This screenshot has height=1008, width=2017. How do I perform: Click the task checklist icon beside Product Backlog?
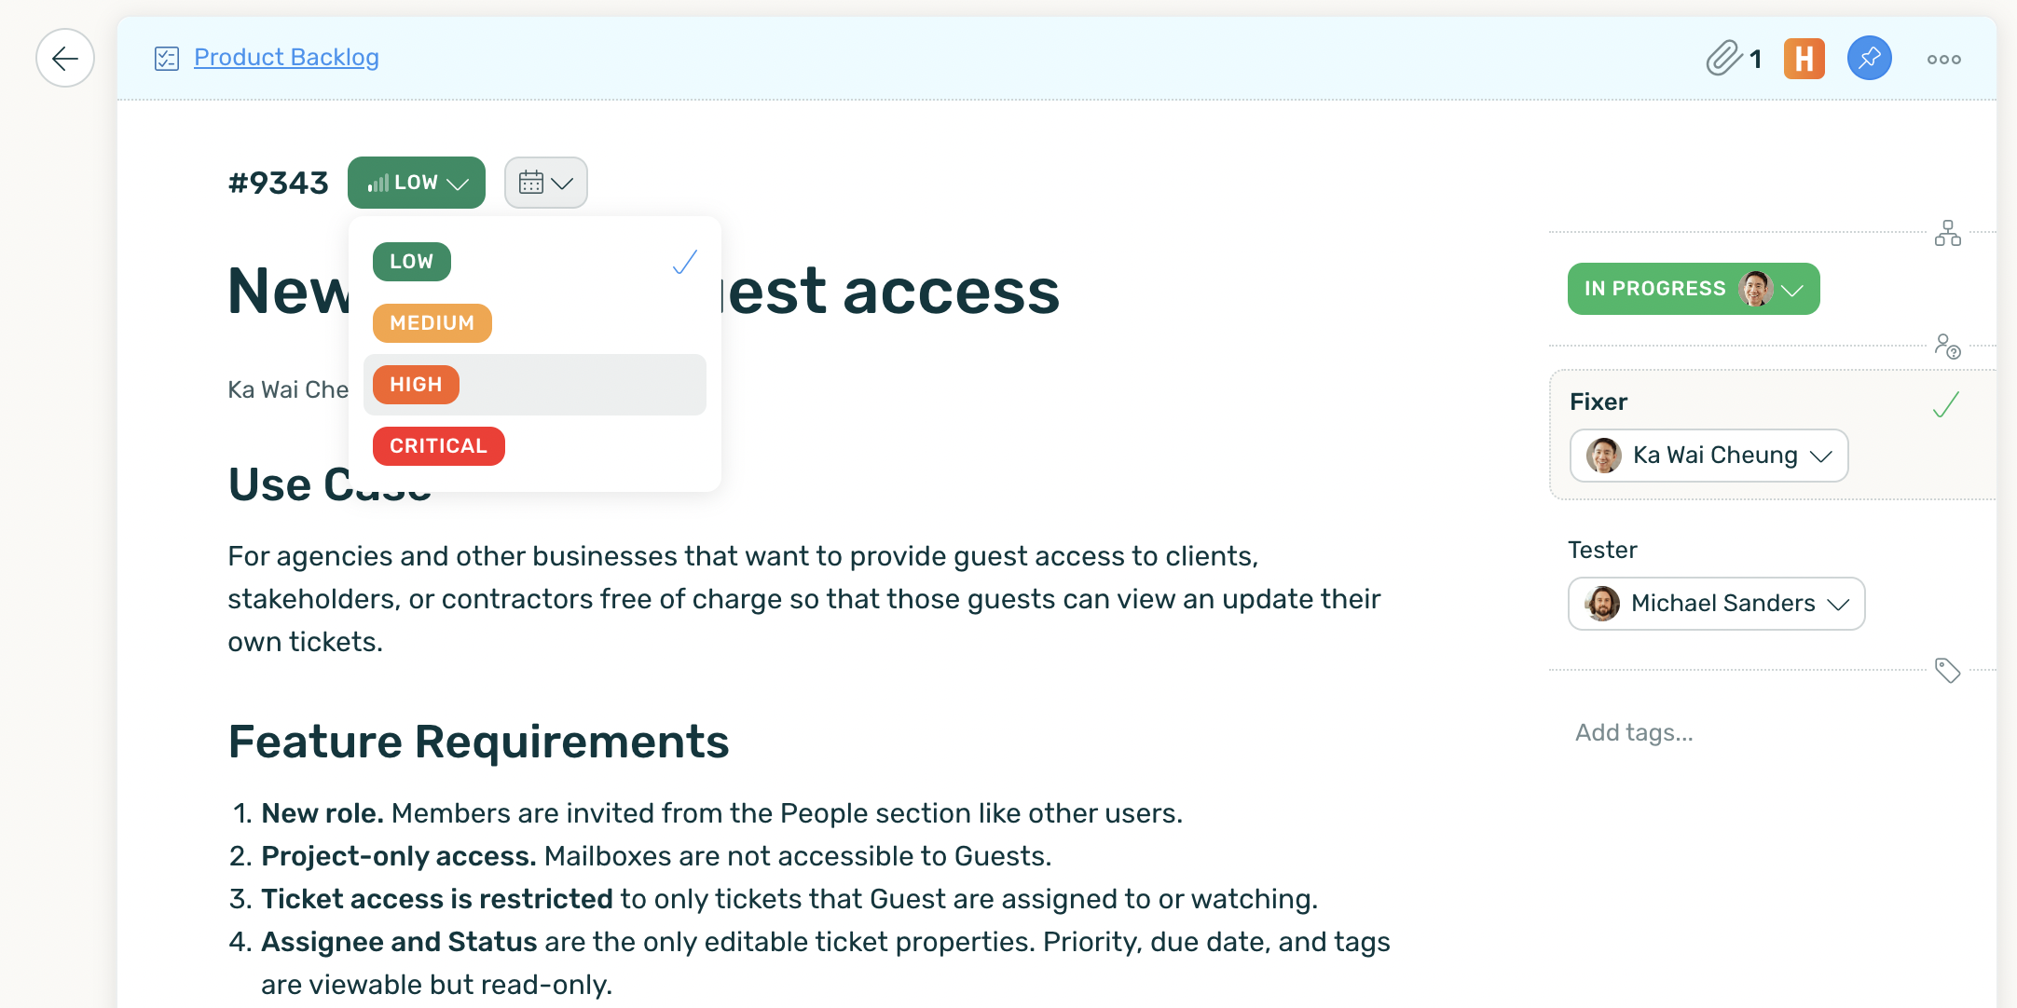165,58
